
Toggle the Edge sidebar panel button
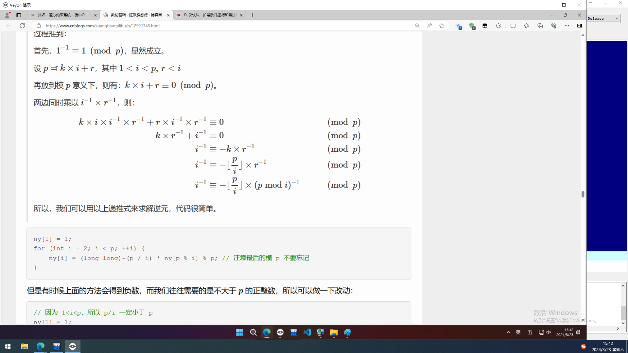[x=580, y=25]
